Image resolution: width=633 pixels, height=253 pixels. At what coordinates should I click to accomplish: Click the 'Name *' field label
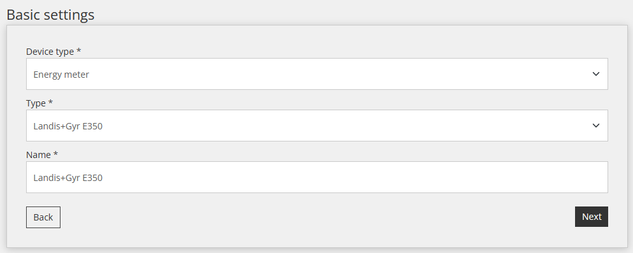tap(42, 155)
